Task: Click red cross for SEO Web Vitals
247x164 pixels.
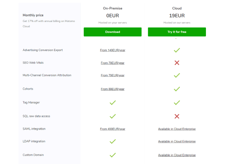Action: 177,63
